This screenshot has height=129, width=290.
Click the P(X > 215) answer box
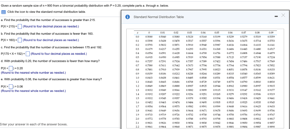(20, 27)
